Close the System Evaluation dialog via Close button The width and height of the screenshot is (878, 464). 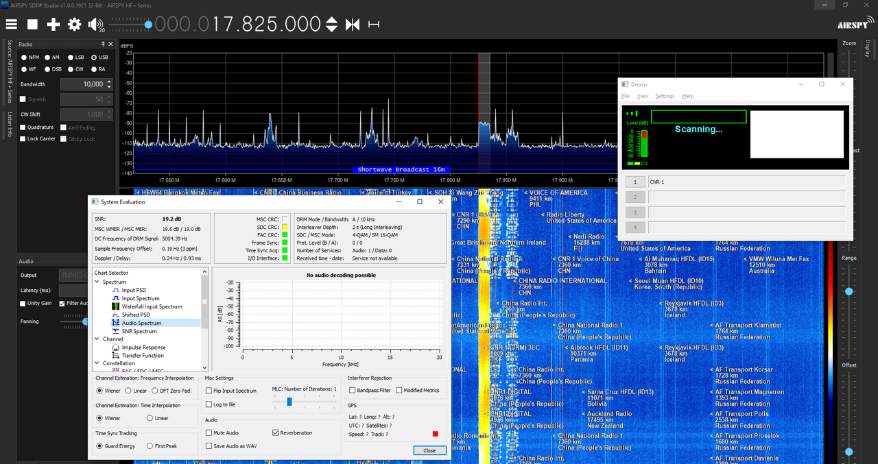tap(429, 450)
